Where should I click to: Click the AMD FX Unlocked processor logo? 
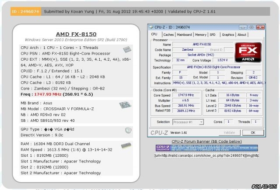coord(248,52)
